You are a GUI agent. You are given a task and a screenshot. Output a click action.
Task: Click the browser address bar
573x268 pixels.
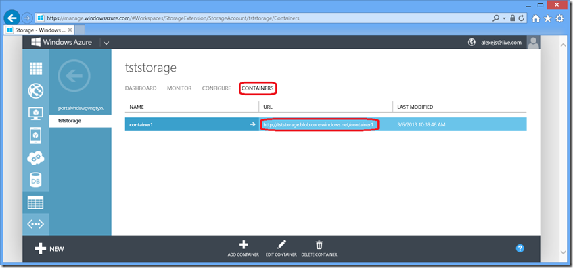pyautogui.click(x=262, y=18)
